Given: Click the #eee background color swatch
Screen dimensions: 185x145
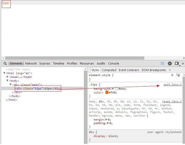Looking at the screenshot, I should pyautogui.click(x=116, y=89).
